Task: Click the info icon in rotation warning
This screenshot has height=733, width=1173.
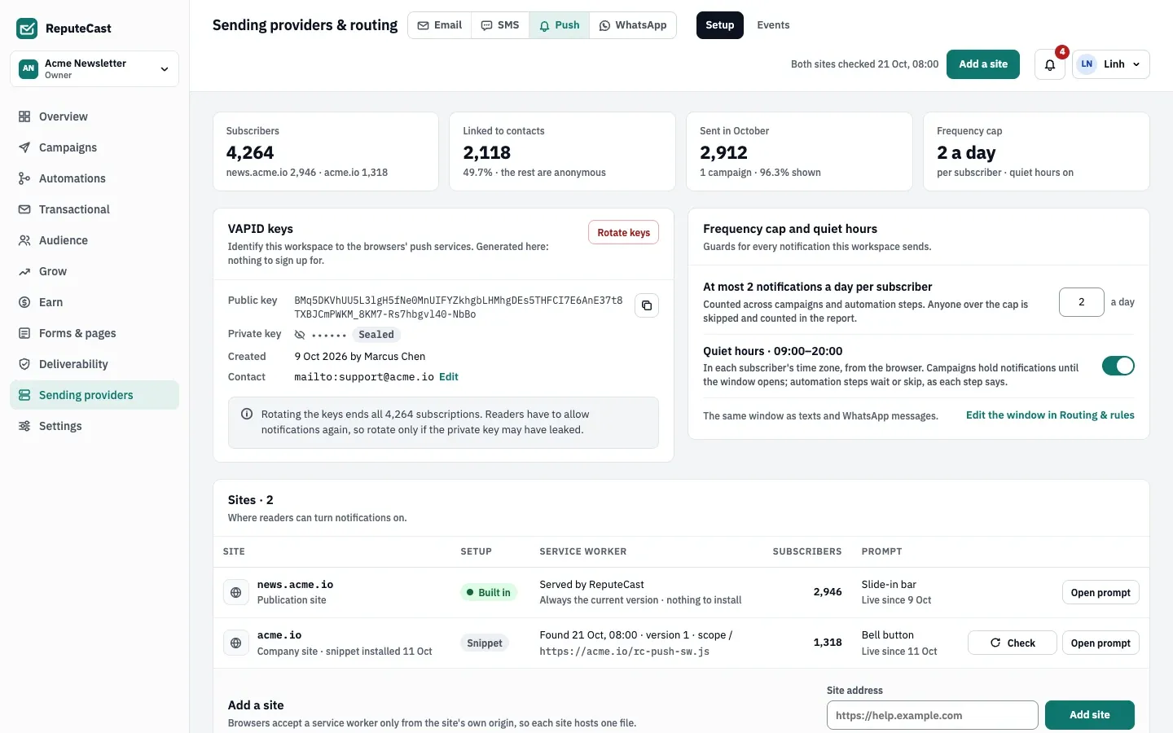Action: coord(247,414)
